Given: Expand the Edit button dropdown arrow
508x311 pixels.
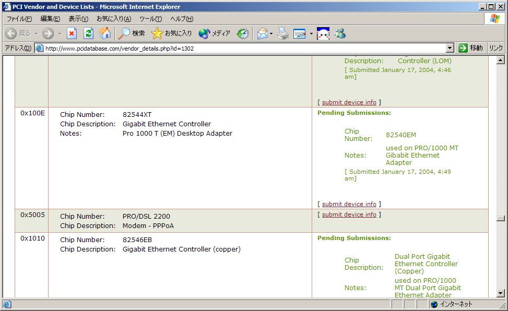Looking at the screenshot, I should [311, 33].
